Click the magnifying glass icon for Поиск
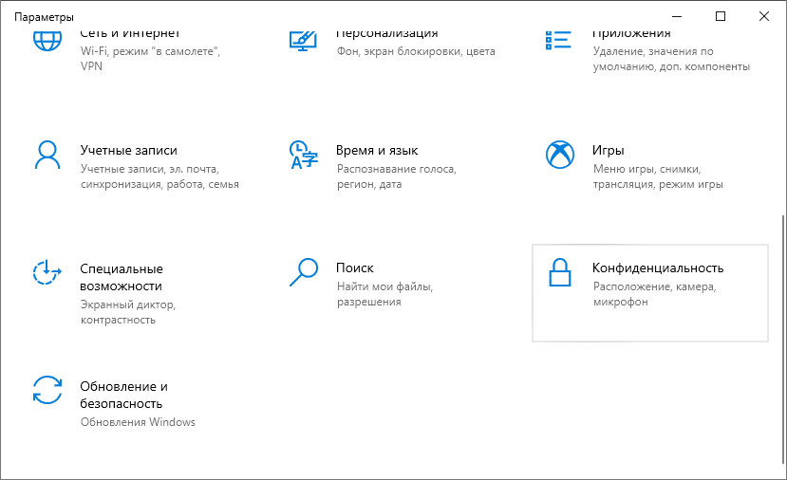 tap(302, 272)
